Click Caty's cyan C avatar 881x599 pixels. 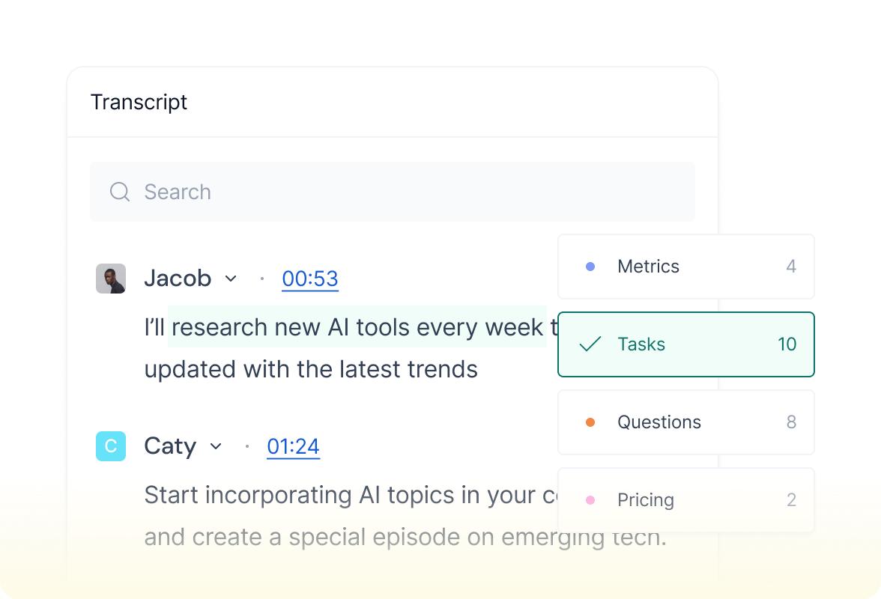pos(111,446)
